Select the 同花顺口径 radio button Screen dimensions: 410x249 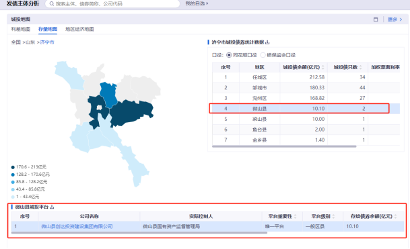point(229,55)
